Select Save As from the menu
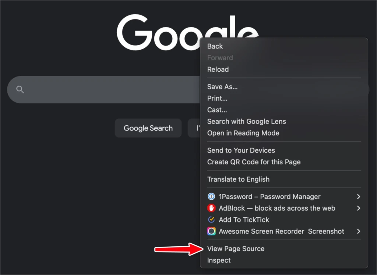Screen dimensions: 377x275 click(x=222, y=87)
